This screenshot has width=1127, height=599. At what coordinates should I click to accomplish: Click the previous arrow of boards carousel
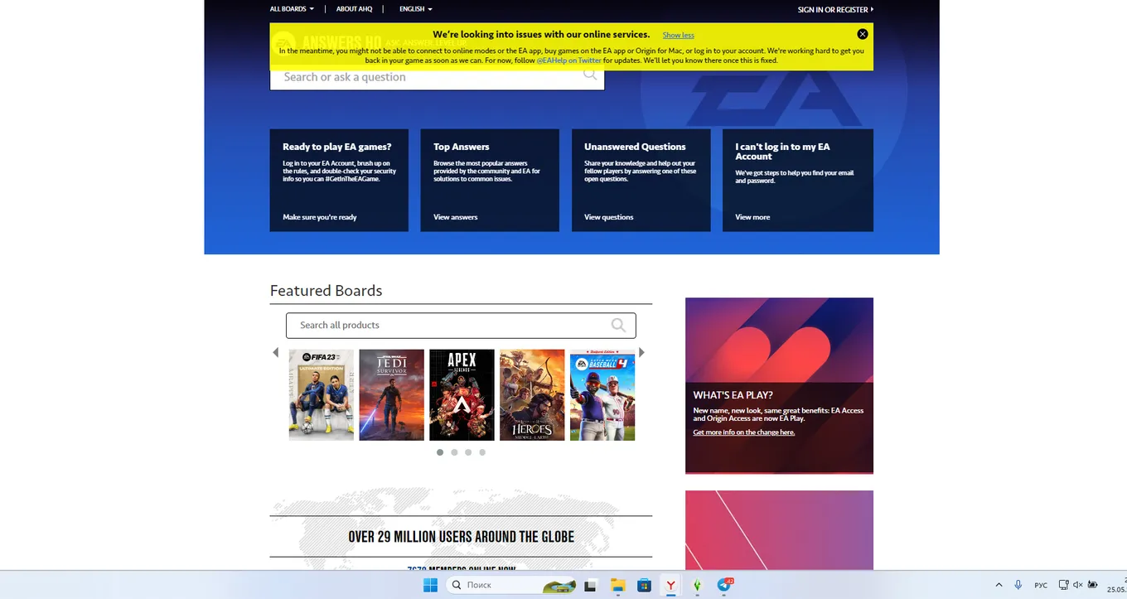pyautogui.click(x=276, y=352)
